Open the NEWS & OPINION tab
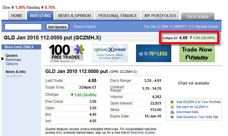228x136 pixels. 74,16
